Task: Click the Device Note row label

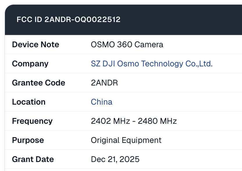Action: tap(35, 45)
